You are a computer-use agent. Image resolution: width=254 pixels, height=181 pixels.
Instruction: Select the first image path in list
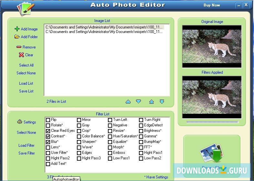click(x=104, y=27)
